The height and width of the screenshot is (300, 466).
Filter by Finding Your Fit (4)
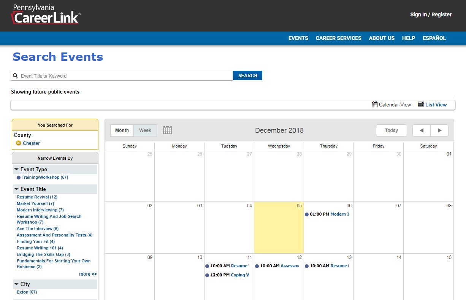36,241
